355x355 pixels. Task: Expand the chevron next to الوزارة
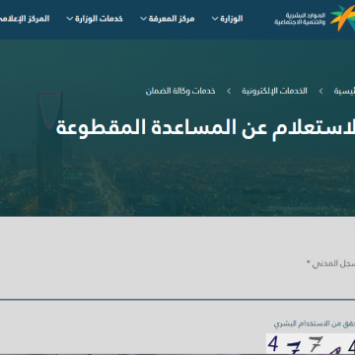pyautogui.click(x=215, y=19)
